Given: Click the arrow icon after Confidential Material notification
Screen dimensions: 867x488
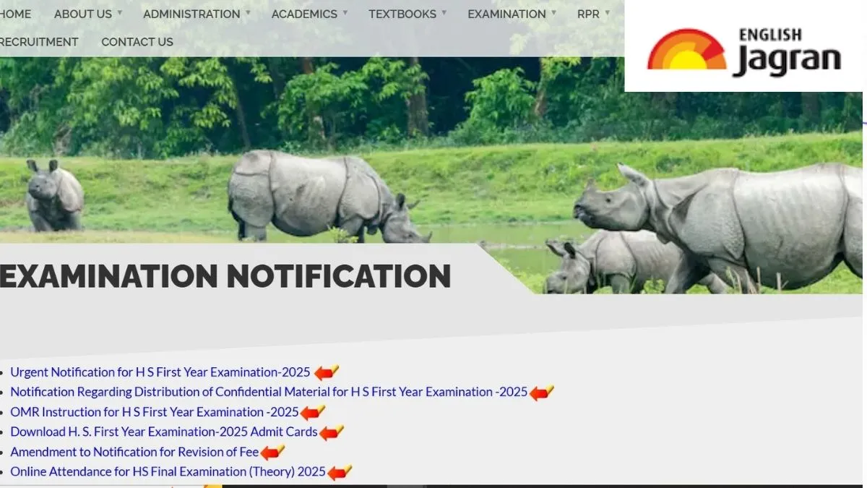Looking at the screenshot, I should click(541, 393).
